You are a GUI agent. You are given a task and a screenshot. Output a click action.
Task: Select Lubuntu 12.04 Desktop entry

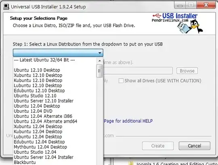pos(38,137)
